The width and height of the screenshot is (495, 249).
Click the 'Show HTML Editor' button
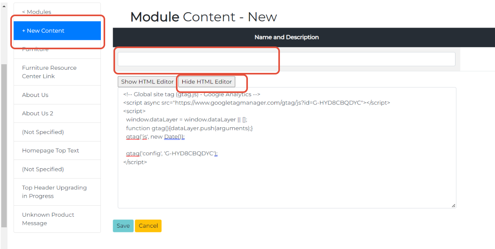pyautogui.click(x=147, y=82)
